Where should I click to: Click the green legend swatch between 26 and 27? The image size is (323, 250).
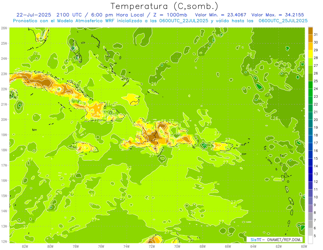311,69
